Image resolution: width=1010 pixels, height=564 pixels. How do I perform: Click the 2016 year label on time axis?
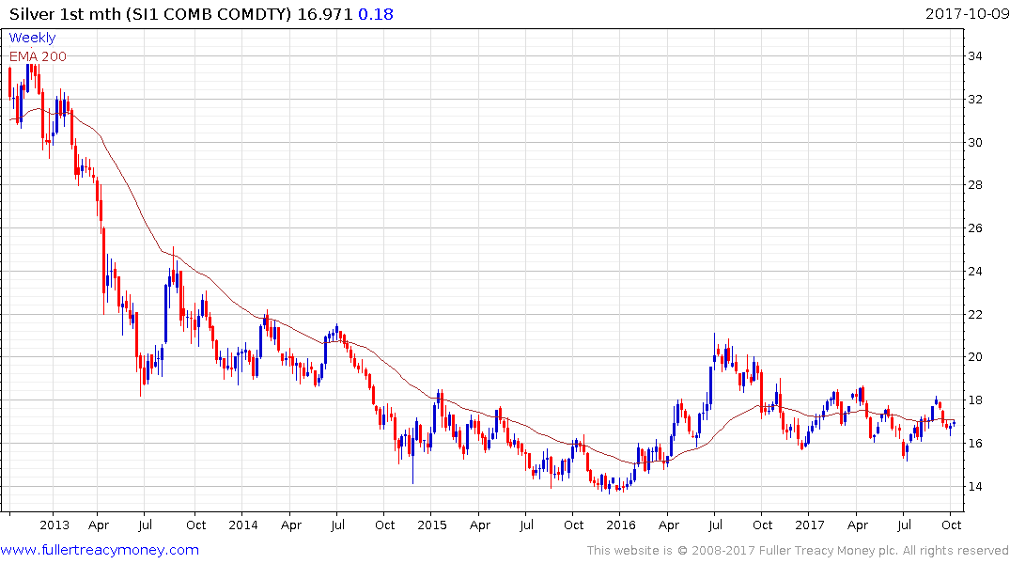[x=620, y=525]
